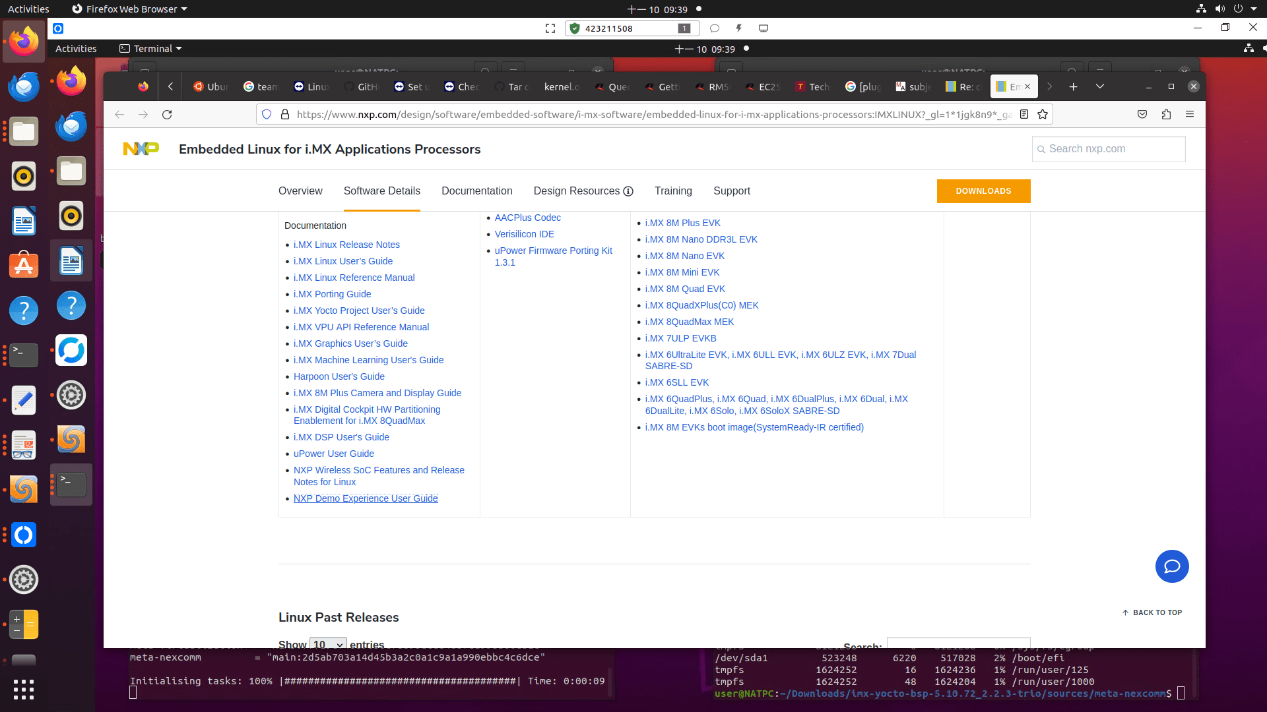The width and height of the screenshot is (1267, 712).
Task: Open the Terminal menu in the top bar
Action: click(150, 48)
